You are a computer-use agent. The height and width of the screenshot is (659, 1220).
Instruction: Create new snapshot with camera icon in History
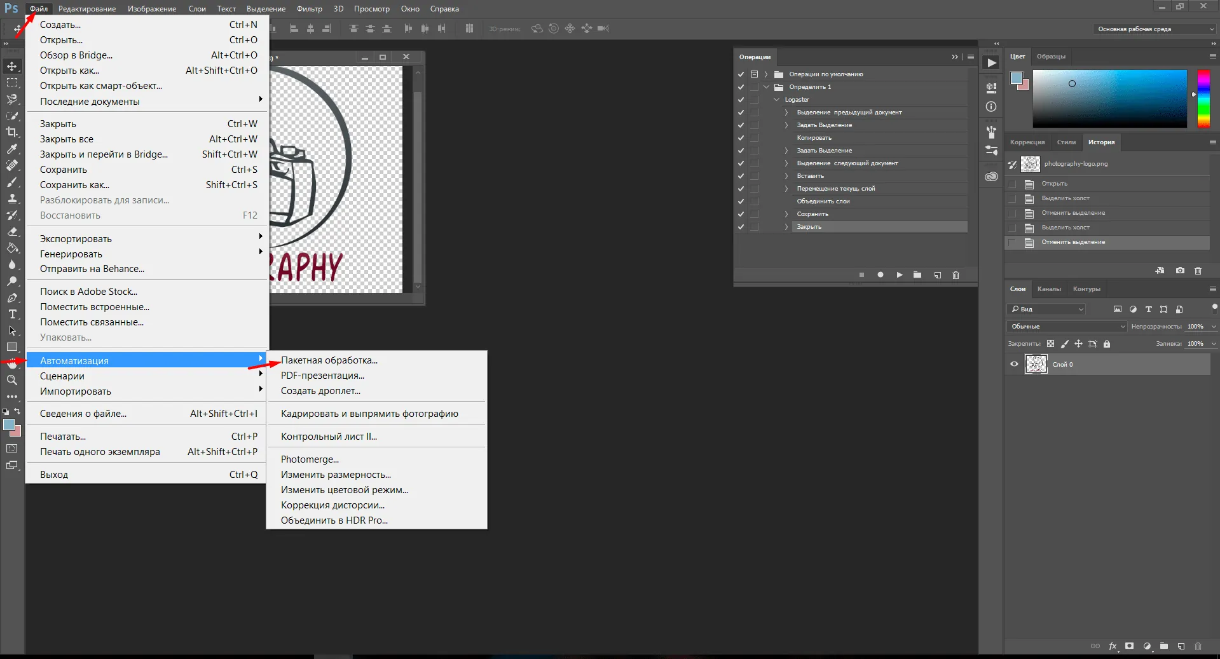click(1180, 270)
